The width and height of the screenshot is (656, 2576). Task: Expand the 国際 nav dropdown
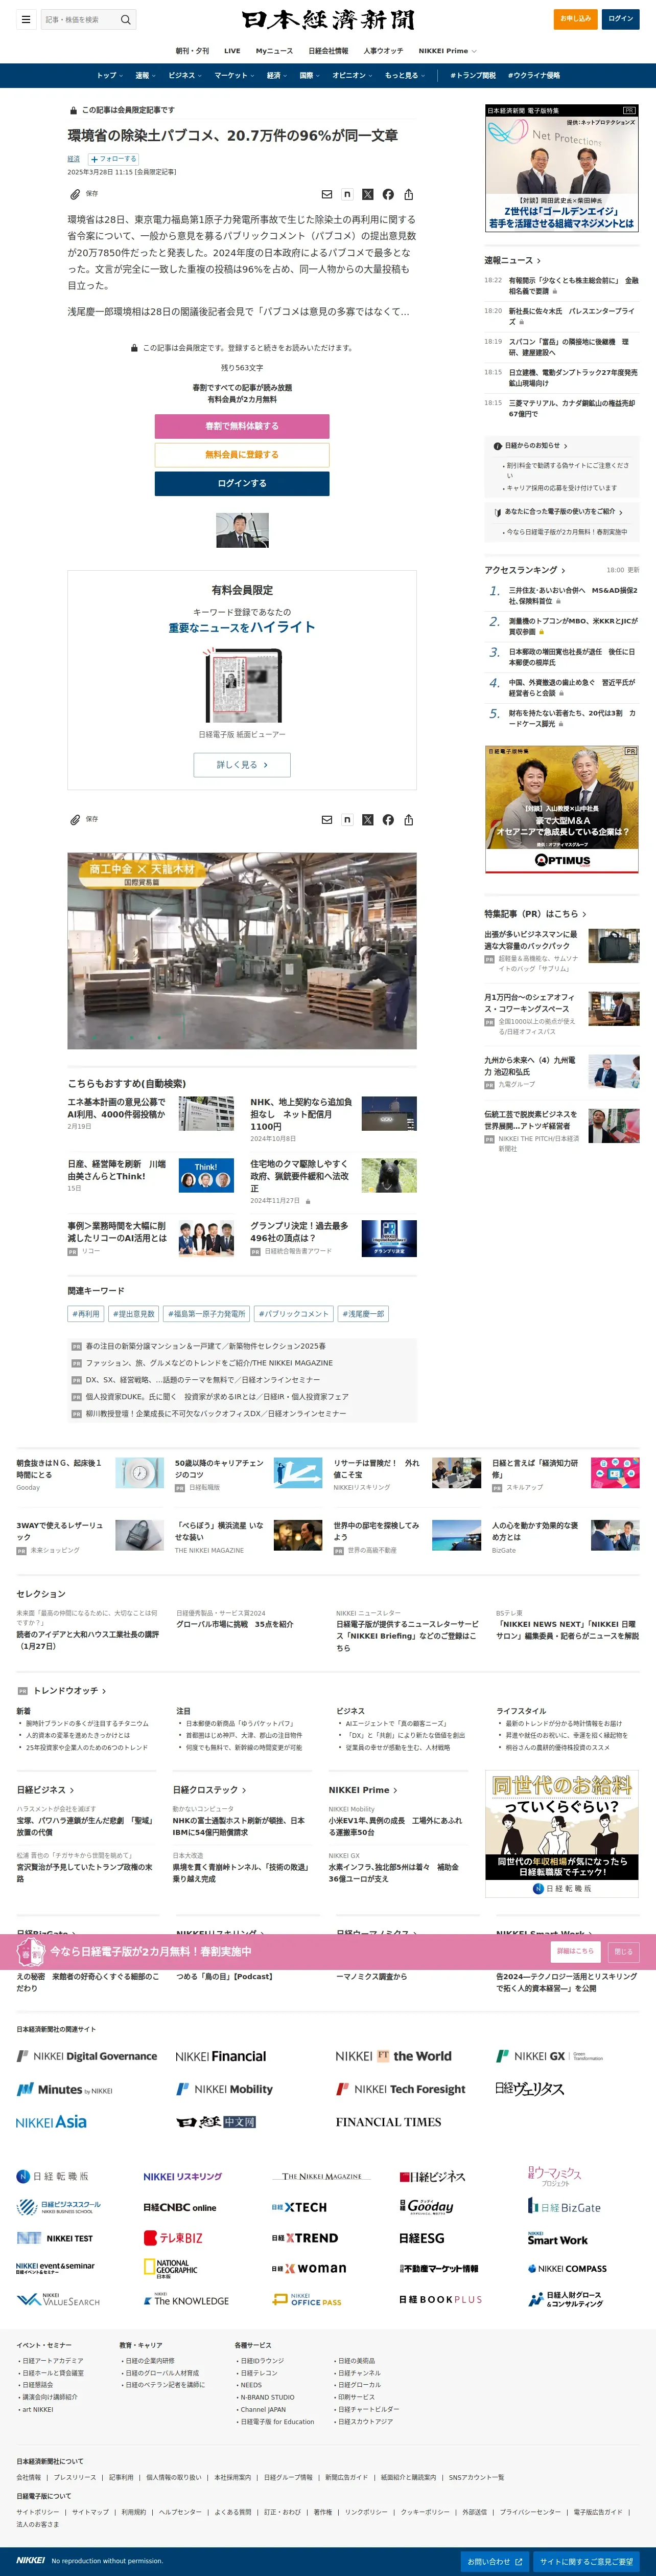tap(310, 75)
